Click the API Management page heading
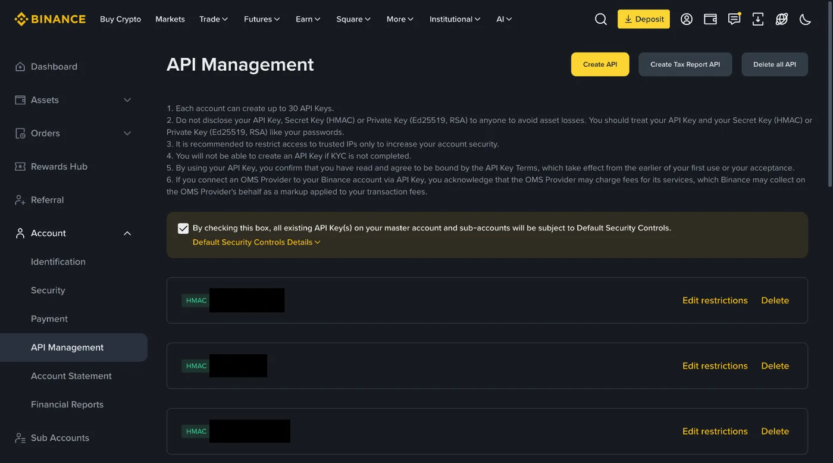 pos(240,64)
